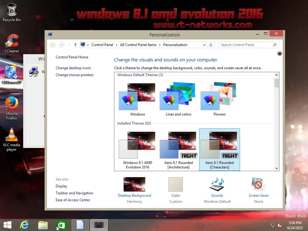Open Control Panel Home link
308x231 pixels.
(x=72, y=57)
